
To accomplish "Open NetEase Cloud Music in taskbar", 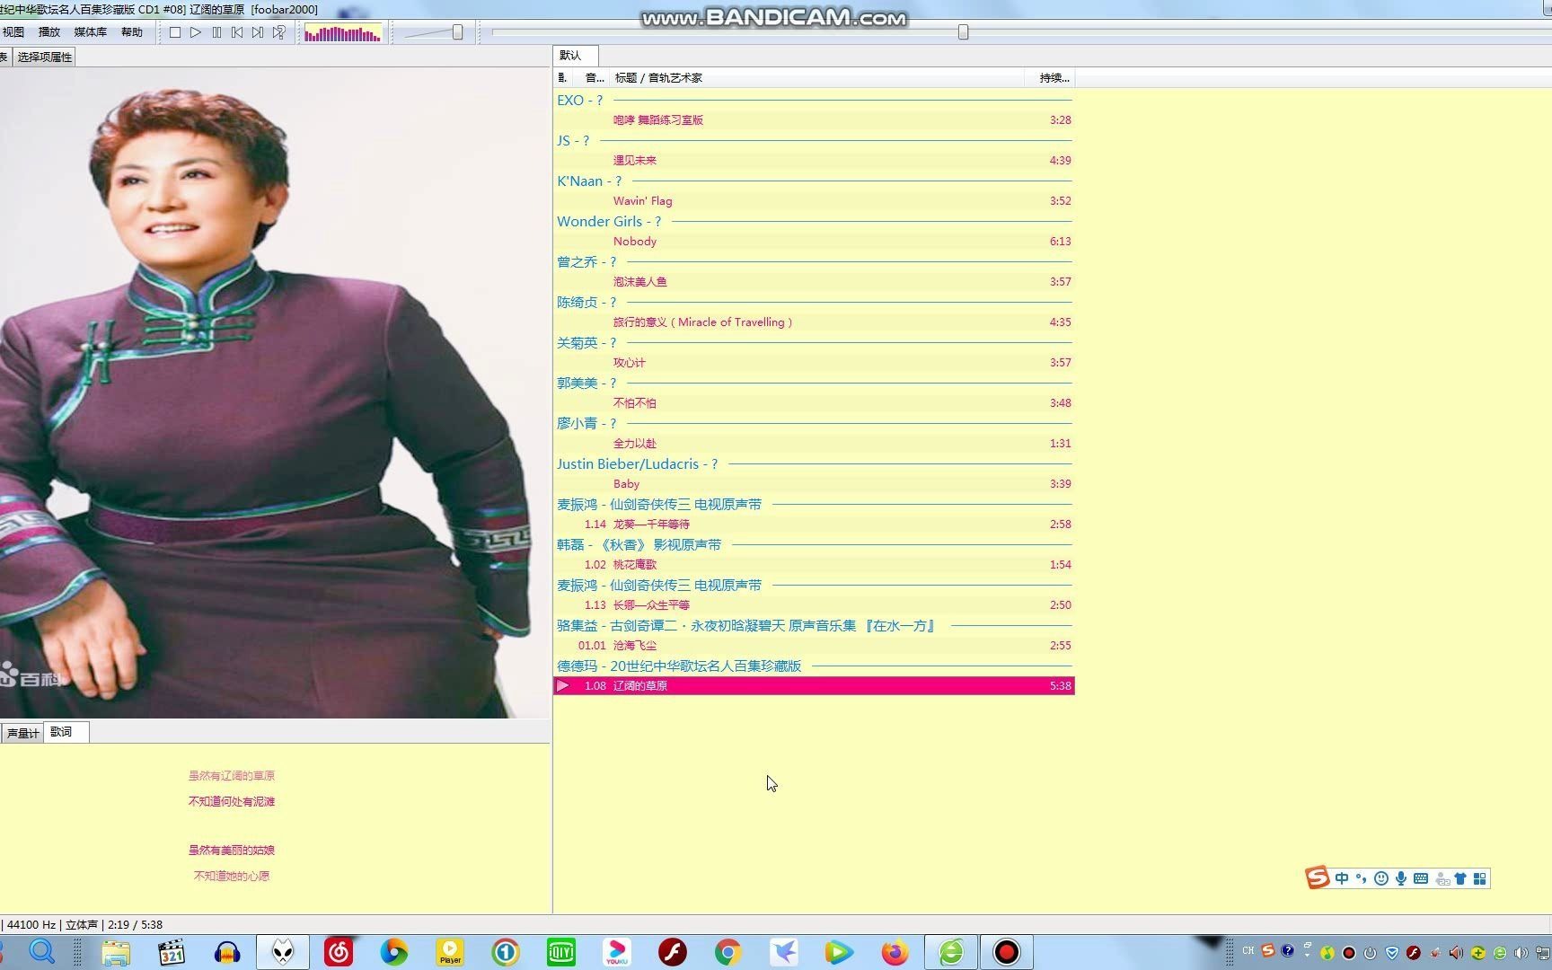I will [339, 952].
